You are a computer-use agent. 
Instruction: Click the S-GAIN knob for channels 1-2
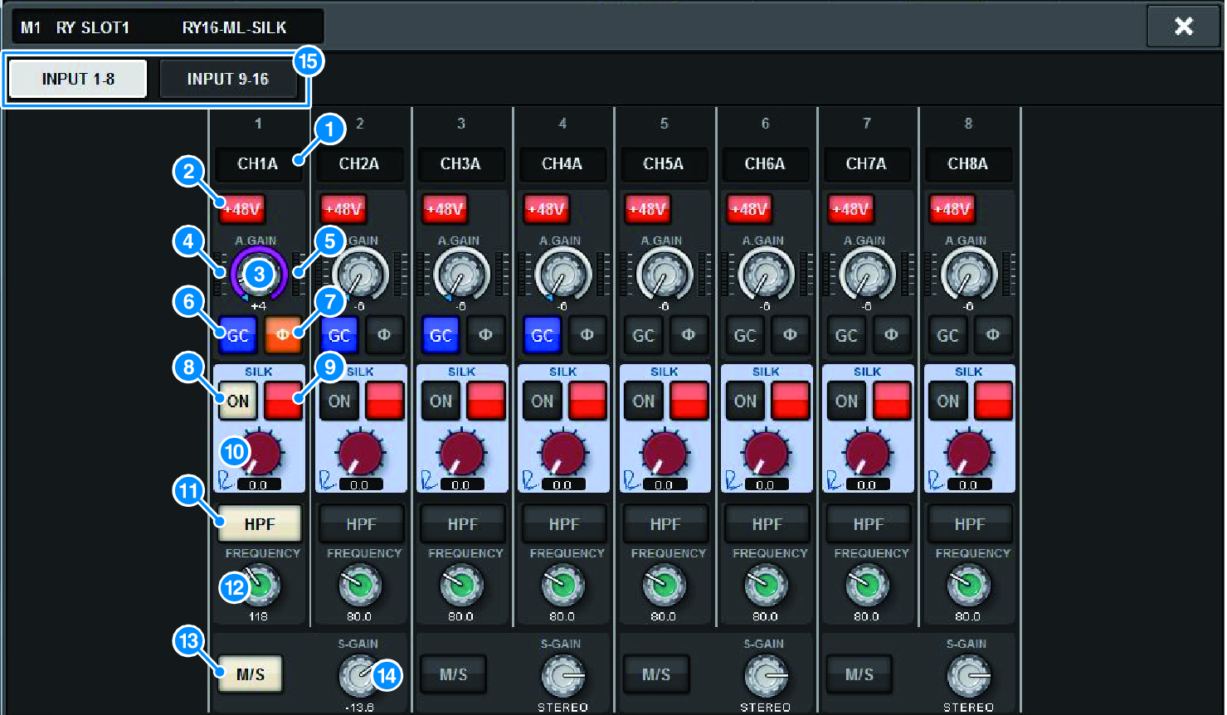pos(358,675)
